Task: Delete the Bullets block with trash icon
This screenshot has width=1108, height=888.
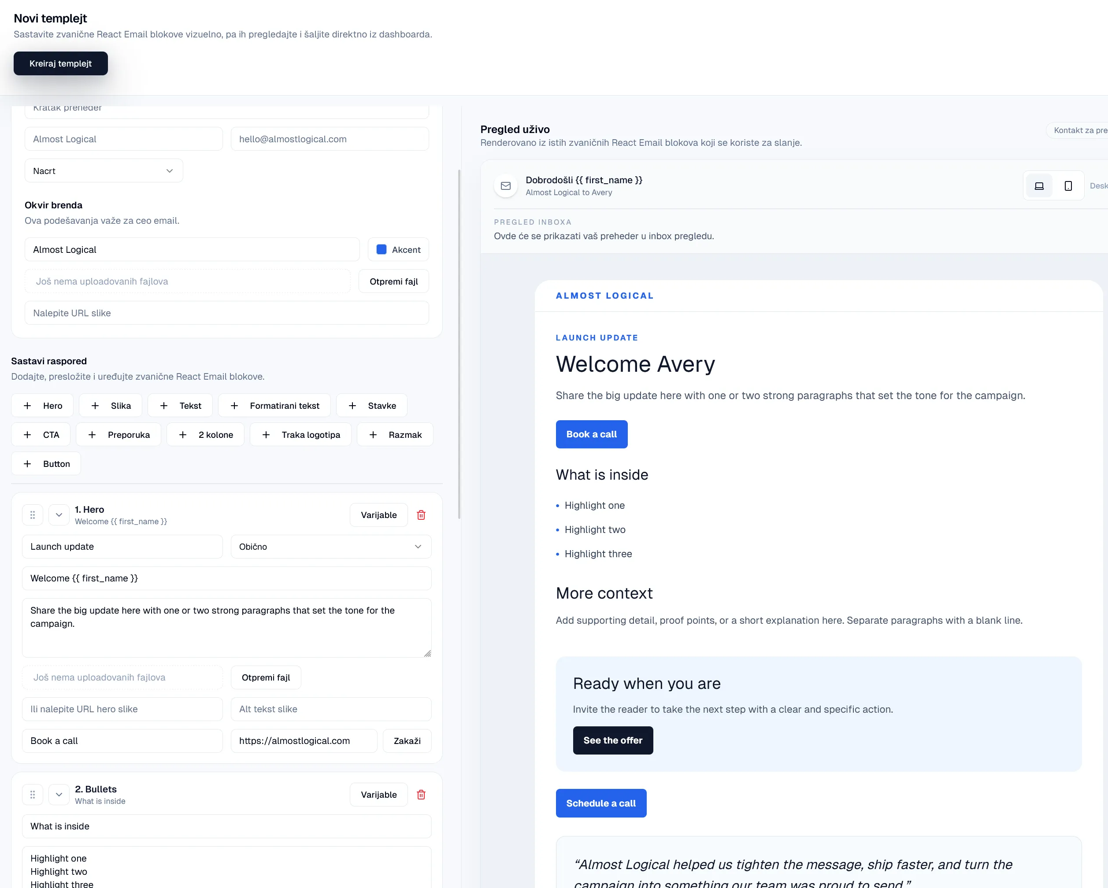Action: click(x=421, y=795)
